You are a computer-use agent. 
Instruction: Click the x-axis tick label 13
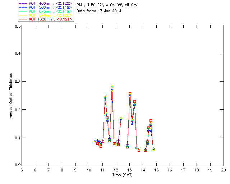click(x=129, y=170)
